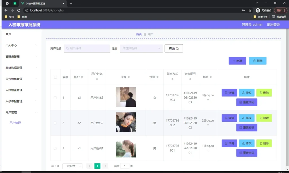Click 重置密码 reset password for account a2
The image size is (289, 173).
click(247, 127)
